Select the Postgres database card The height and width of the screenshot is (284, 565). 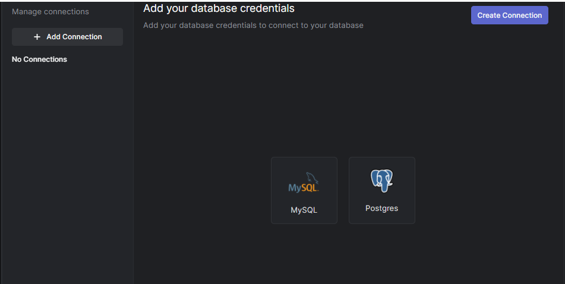[381, 190]
